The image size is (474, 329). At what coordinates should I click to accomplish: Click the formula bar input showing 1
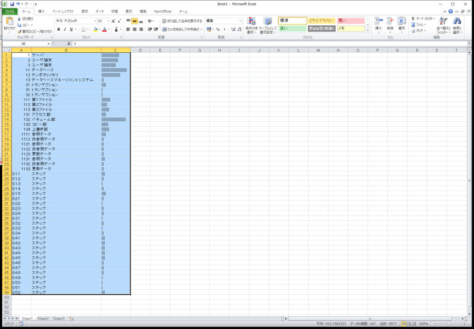click(x=269, y=44)
